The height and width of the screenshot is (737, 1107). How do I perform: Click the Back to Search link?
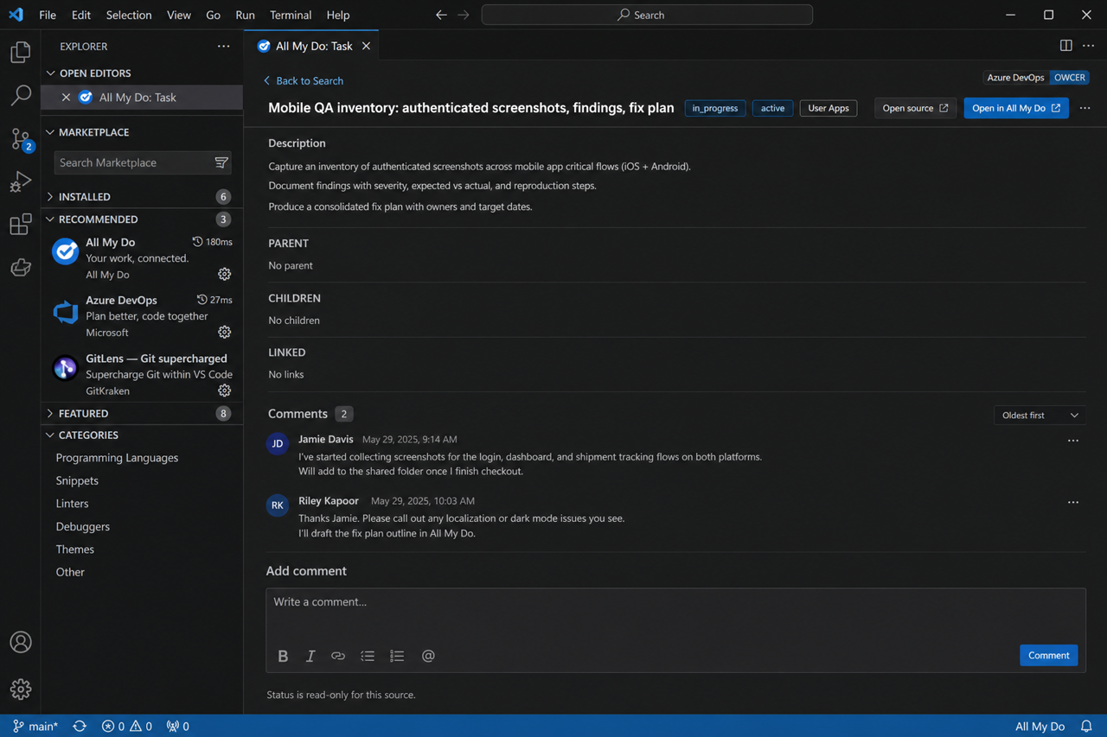tap(303, 80)
